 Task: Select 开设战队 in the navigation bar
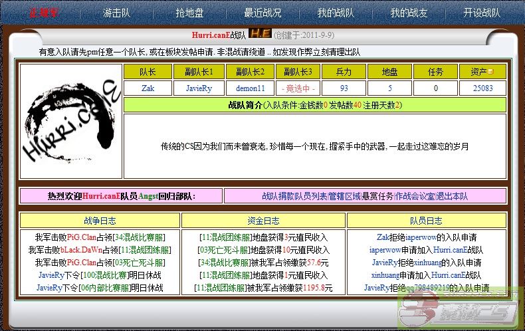pos(482,13)
